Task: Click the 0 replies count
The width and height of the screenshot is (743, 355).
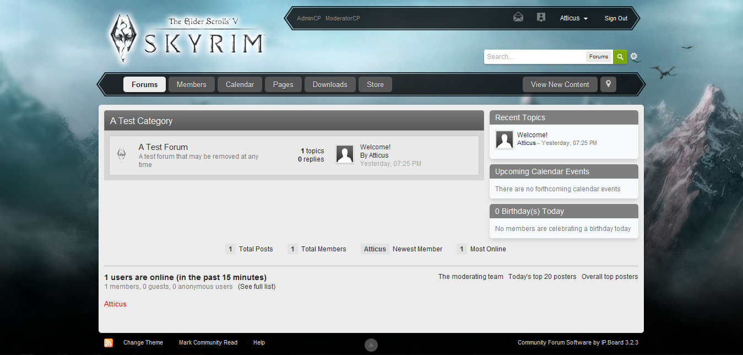Action: (x=311, y=159)
